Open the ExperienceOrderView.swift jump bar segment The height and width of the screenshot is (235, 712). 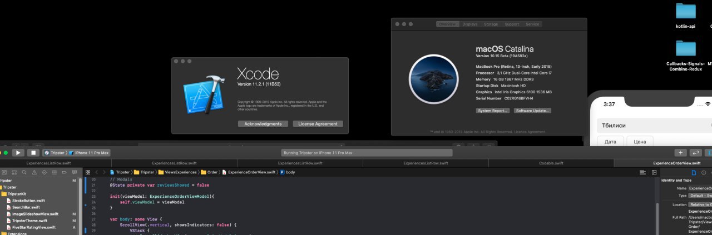248,172
